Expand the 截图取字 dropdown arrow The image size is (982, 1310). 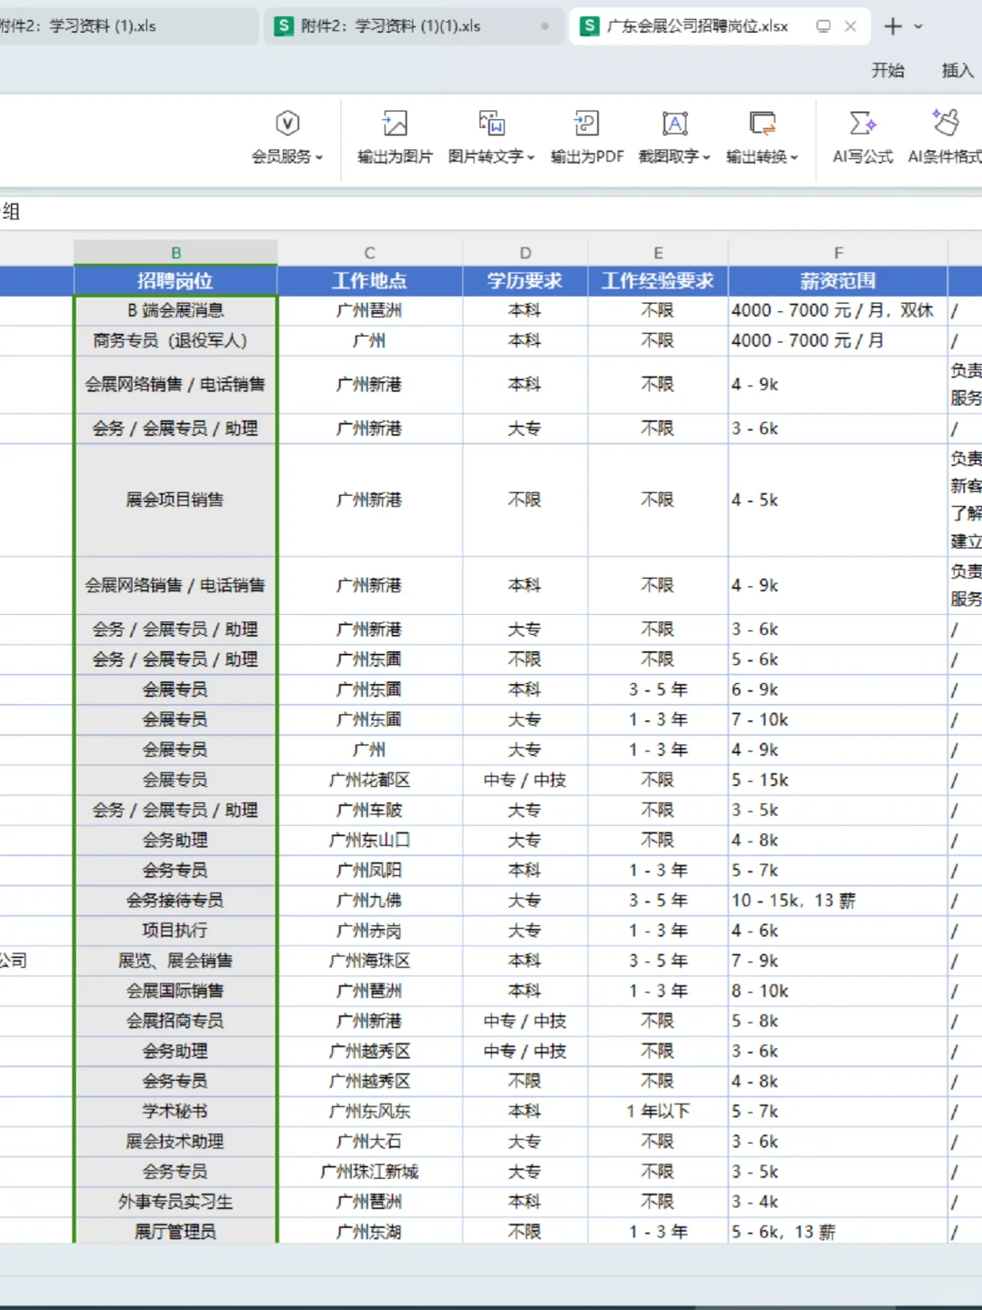706,157
